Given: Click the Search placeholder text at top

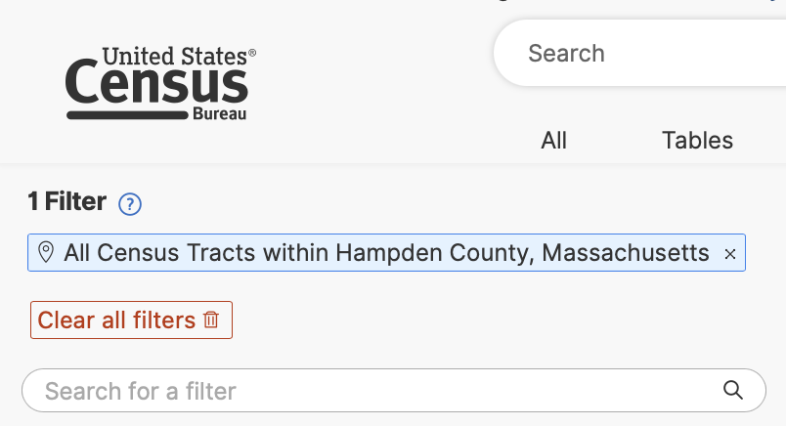Looking at the screenshot, I should 566,54.
